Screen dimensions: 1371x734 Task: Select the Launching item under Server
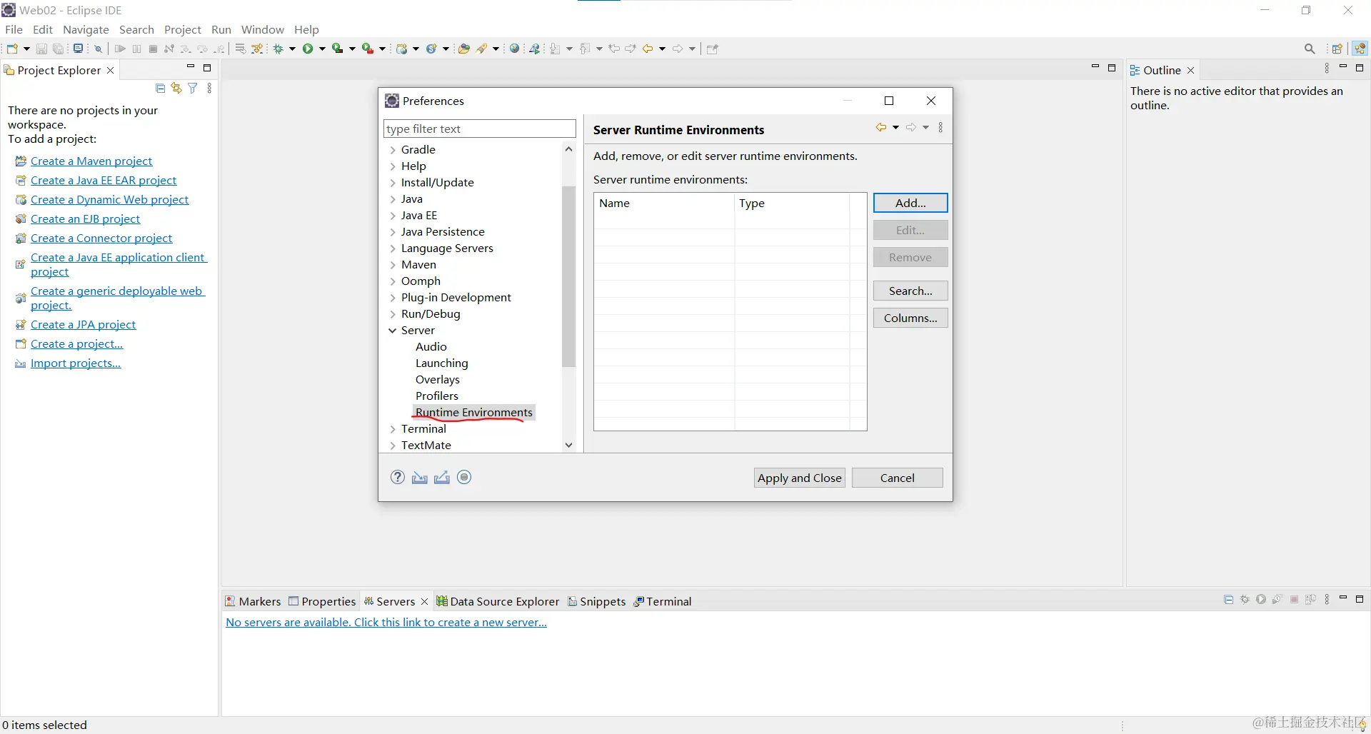click(441, 363)
